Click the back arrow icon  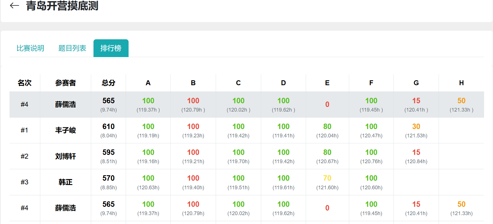pos(14,5)
